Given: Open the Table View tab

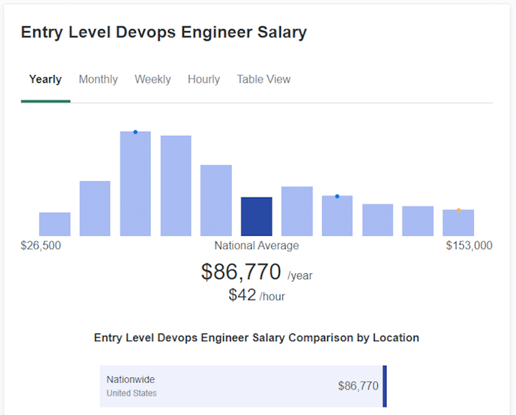Looking at the screenshot, I should [x=263, y=79].
